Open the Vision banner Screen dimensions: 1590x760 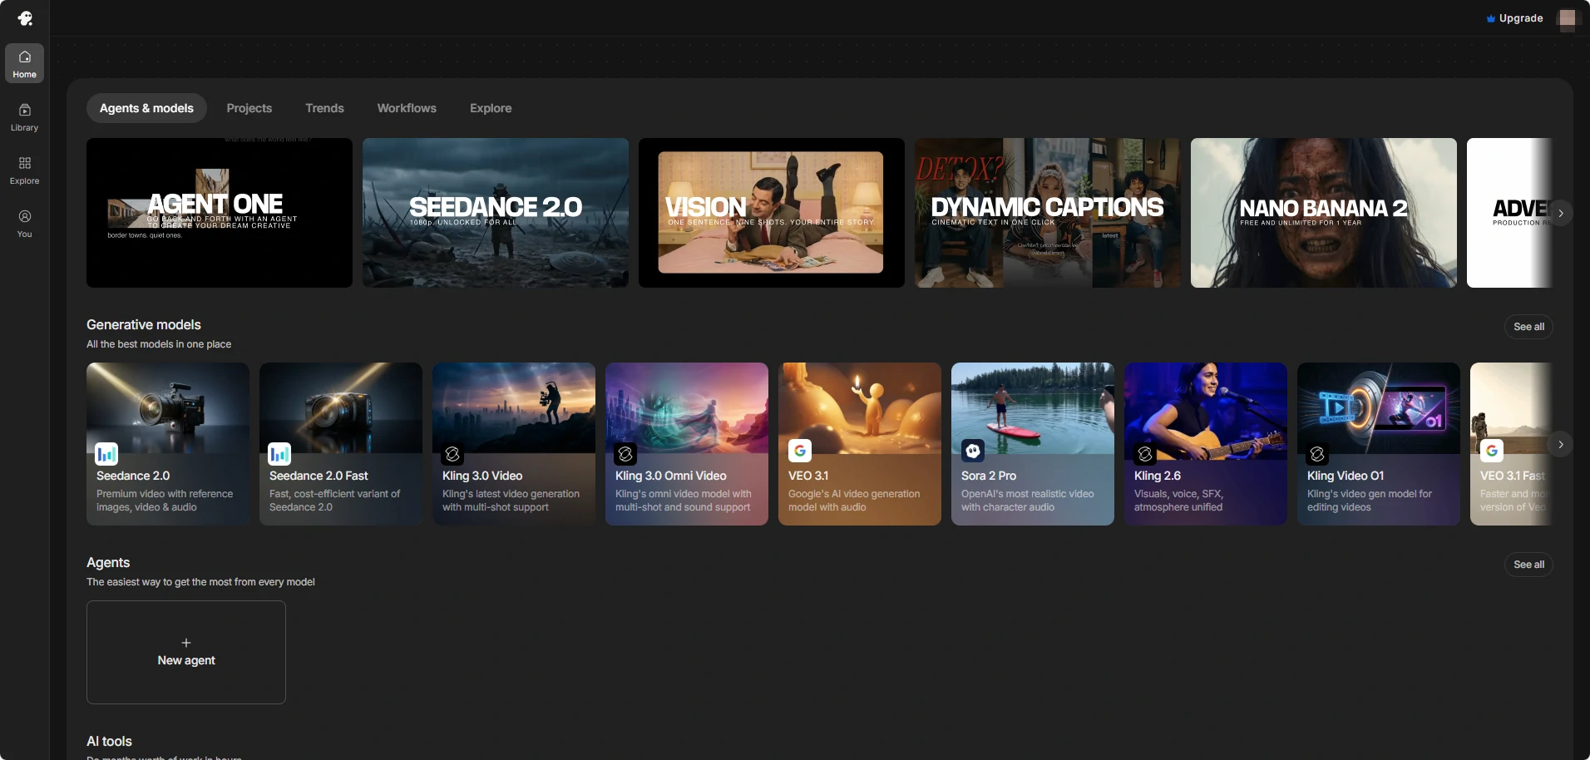pos(772,213)
